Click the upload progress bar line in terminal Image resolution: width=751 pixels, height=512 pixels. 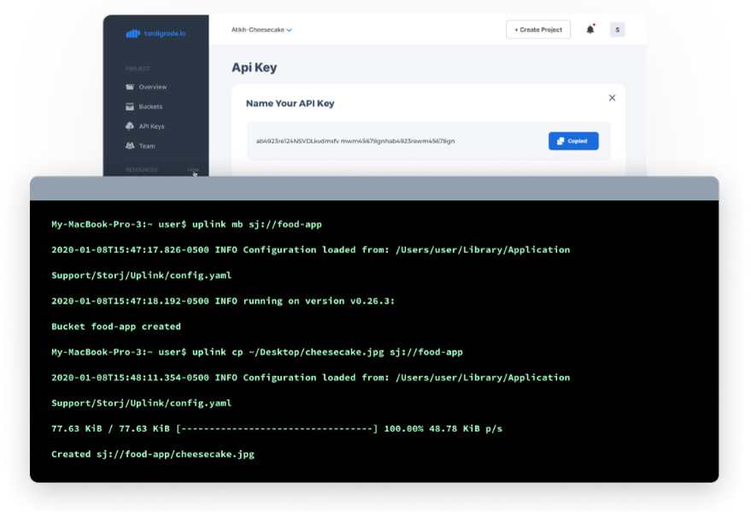click(x=276, y=429)
